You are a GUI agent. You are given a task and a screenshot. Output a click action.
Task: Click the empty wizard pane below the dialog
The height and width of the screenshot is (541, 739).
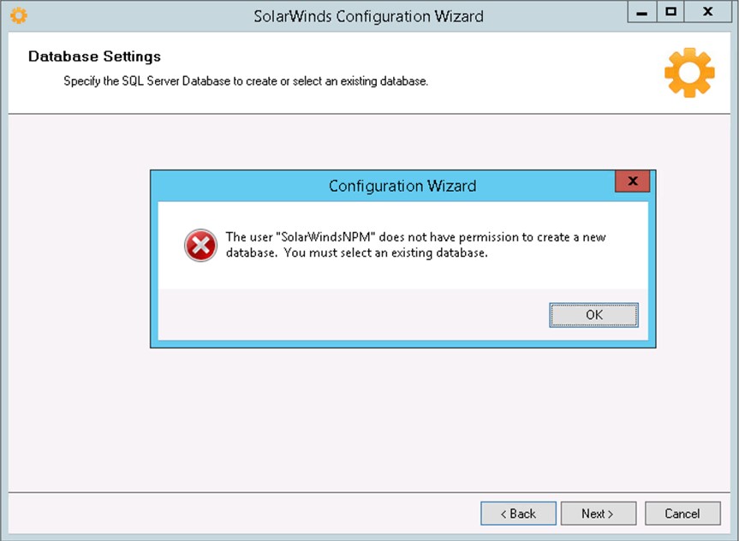(x=368, y=419)
